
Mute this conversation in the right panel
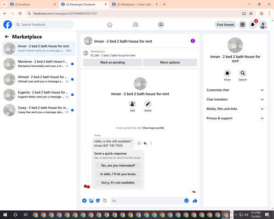(x=227, y=73)
